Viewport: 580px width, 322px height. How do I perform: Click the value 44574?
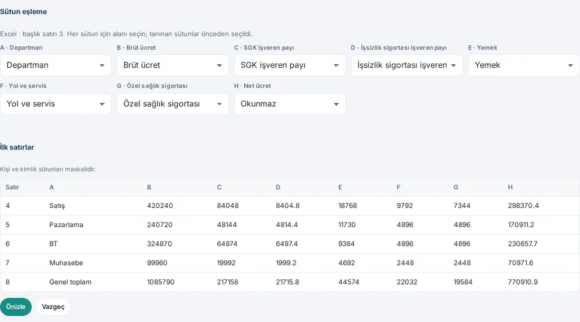349,282
